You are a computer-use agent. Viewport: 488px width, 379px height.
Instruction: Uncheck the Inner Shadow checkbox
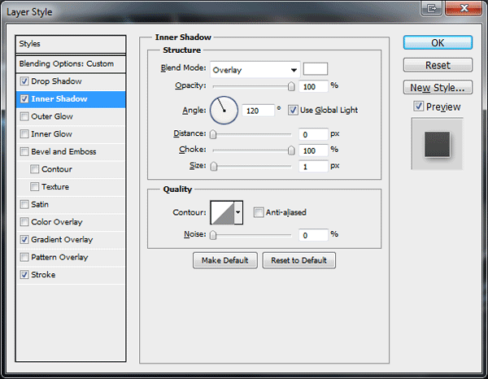(24, 99)
